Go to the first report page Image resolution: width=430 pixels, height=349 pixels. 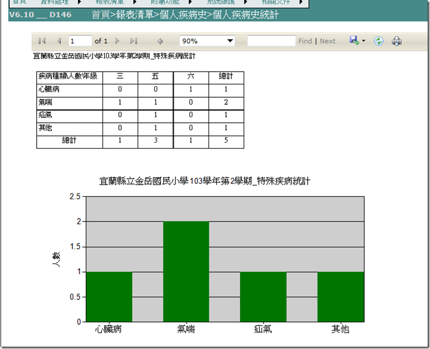click(x=42, y=41)
